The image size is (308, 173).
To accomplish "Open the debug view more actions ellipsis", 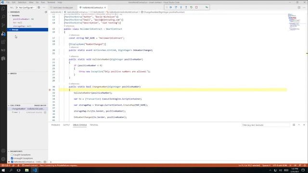I will tap(44, 8).
